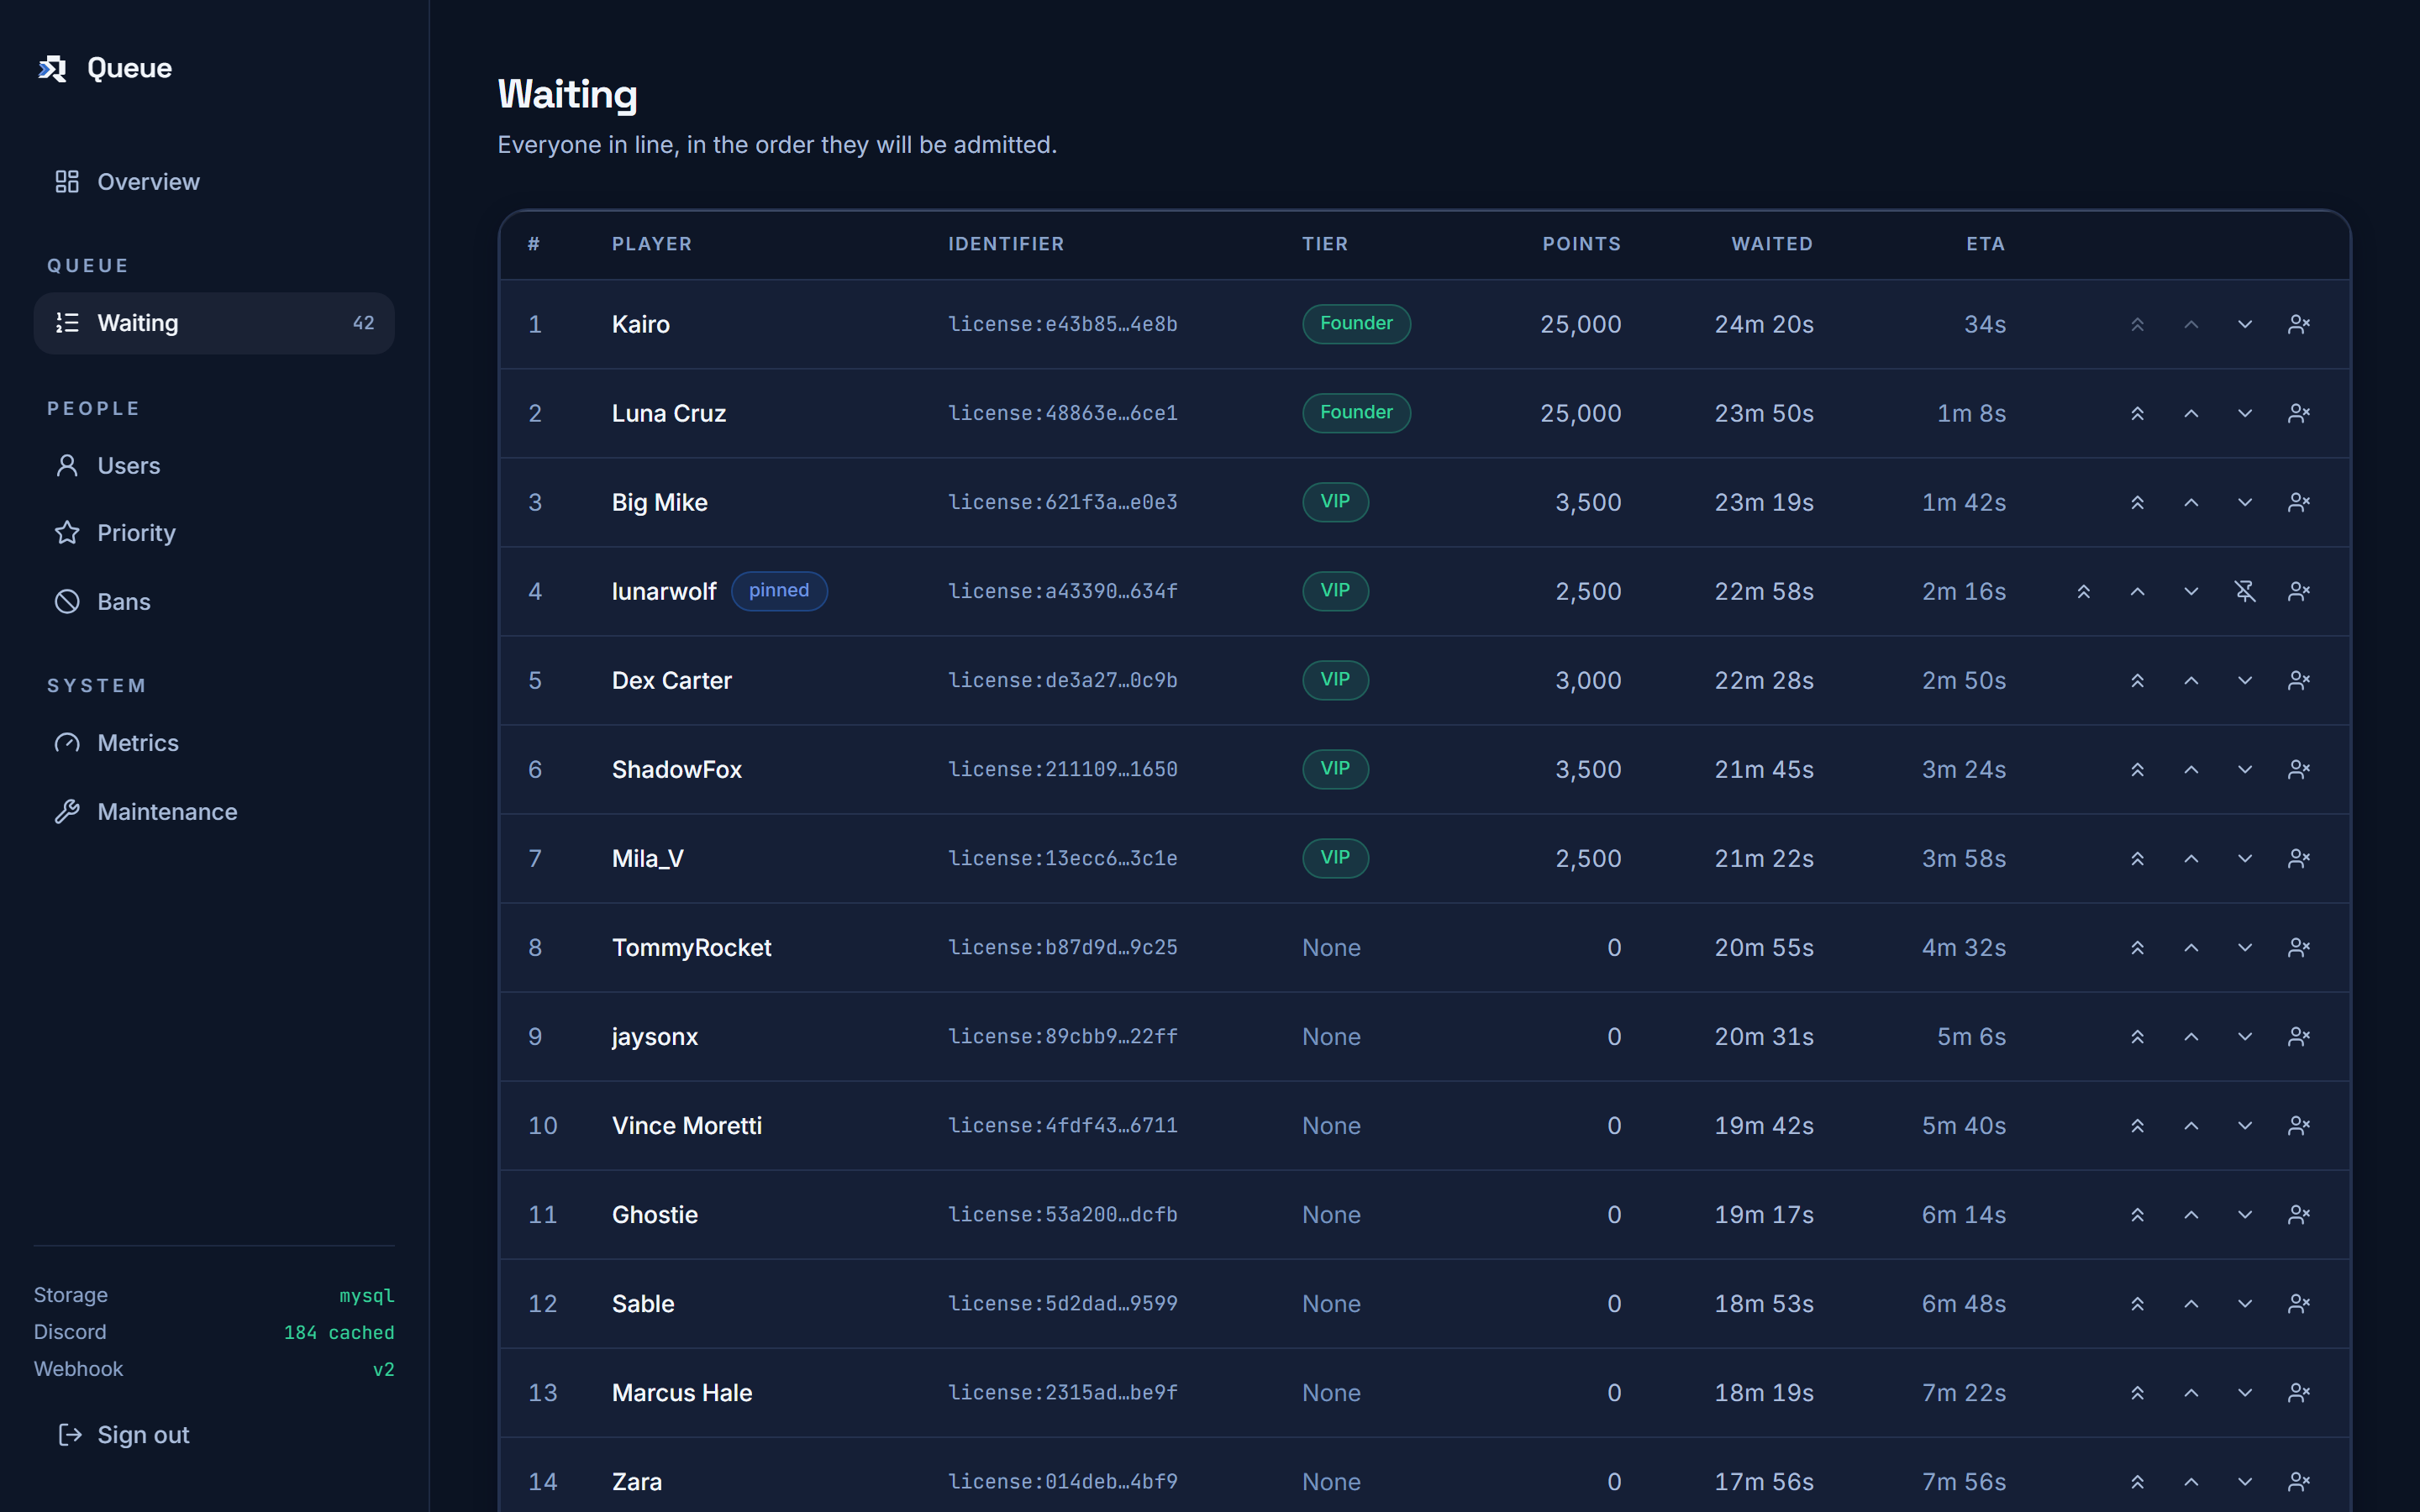Move Dex Carter up one position
The image size is (2420, 1512).
(x=2191, y=680)
